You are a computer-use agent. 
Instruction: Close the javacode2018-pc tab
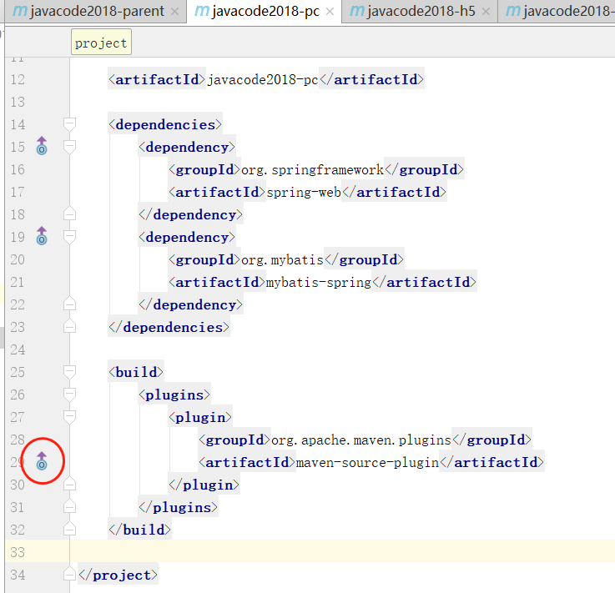click(330, 12)
